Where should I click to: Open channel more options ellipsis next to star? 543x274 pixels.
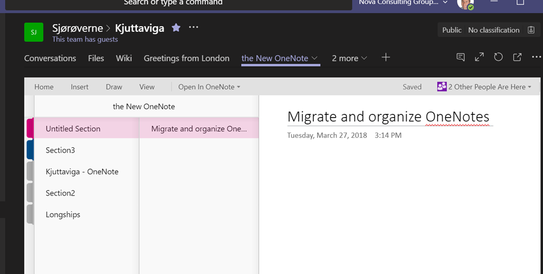coord(194,27)
